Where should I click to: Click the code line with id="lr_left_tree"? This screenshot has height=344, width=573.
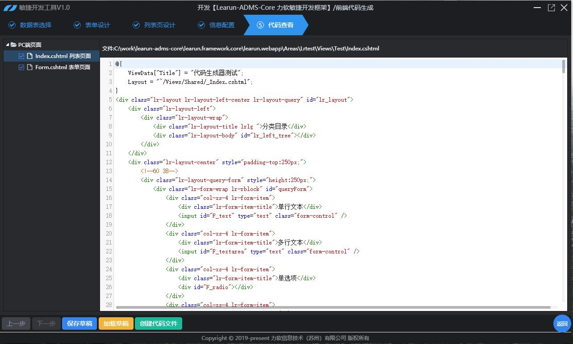point(234,135)
